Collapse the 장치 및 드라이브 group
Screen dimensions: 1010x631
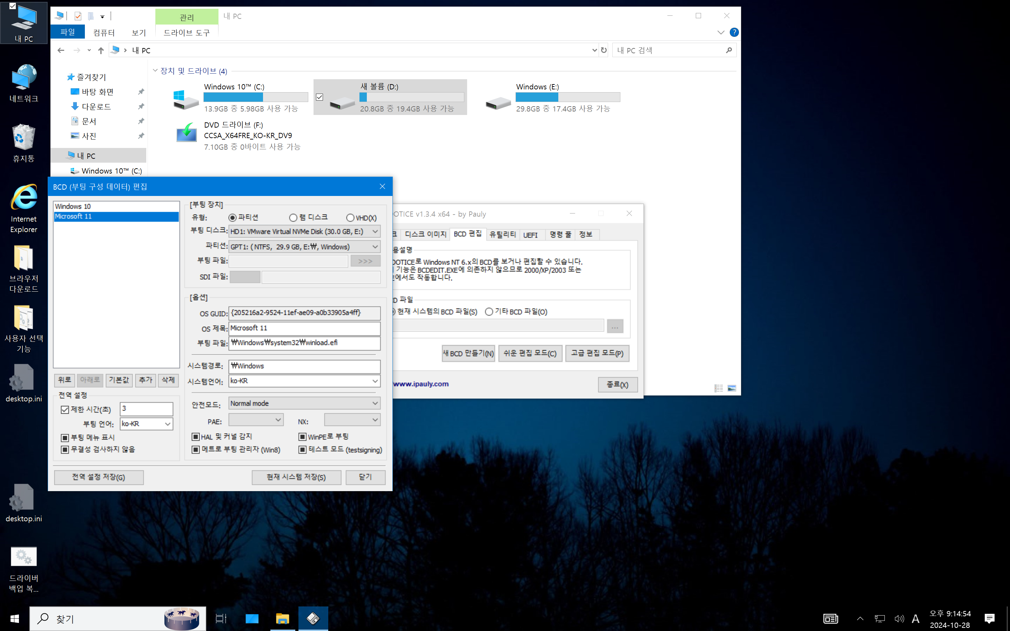(155, 70)
